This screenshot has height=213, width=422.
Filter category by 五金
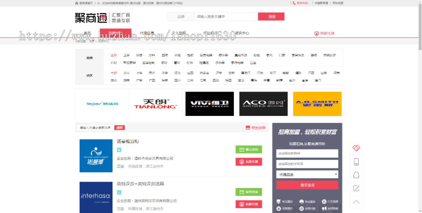[x=253, y=63]
